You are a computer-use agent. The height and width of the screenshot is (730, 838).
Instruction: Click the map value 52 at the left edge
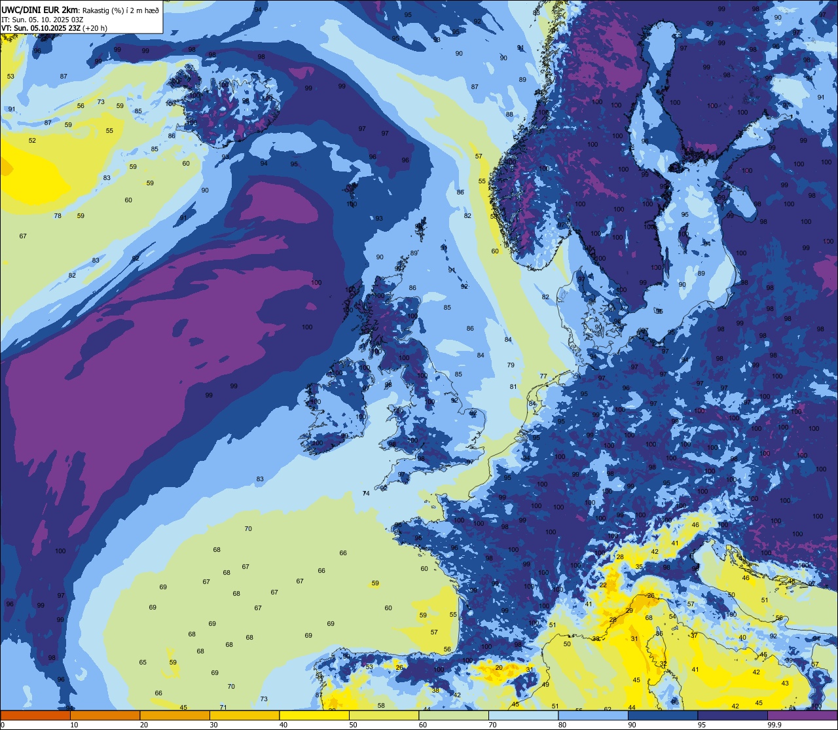tap(32, 140)
